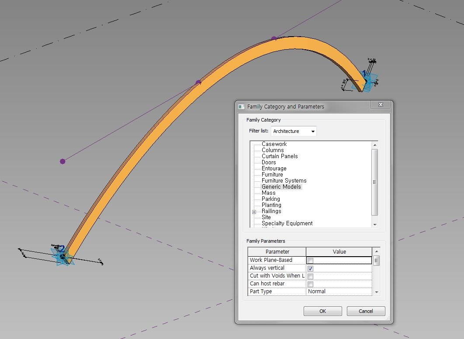The height and width of the screenshot is (339, 464).
Task: Select the Specialty Equipment category
Action: click(287, 223)
